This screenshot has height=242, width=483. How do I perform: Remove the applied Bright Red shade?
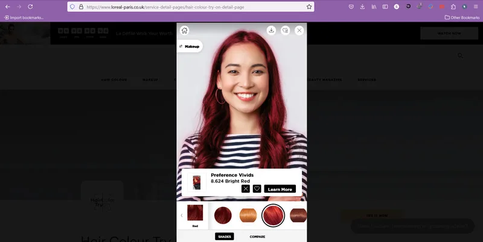pyautogui.click(x=246, y=189)
